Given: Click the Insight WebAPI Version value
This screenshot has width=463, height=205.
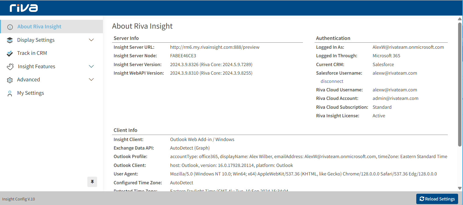Looking at the screenshot, I should [211, 73].
